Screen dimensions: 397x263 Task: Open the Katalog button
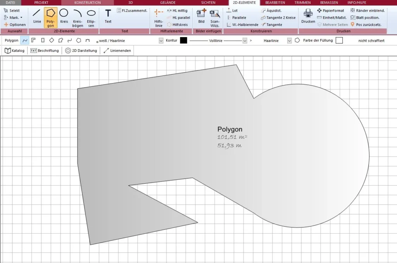tap(15, 51)
